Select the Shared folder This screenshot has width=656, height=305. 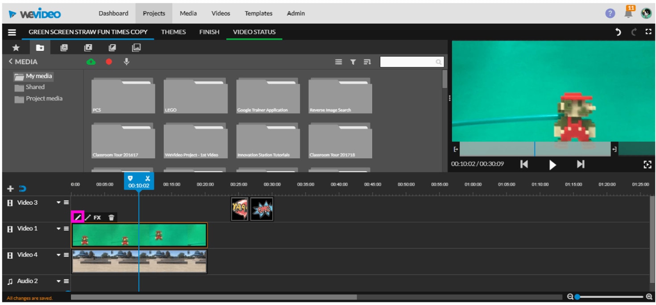click(x=29, y=87)
